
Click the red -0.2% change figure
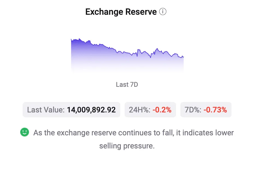[x=162, y=110]
